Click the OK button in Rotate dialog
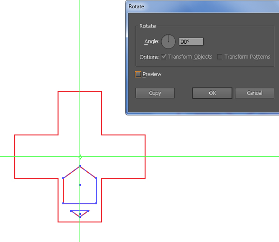The width and height of the screenshot is (279, 242). tap(213, 93)
